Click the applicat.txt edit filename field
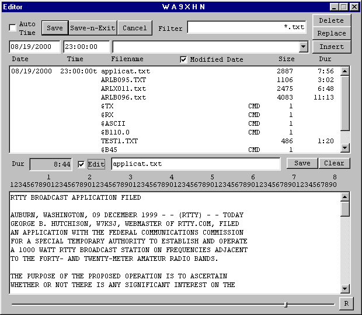362x315 pixels. point(196,164)
